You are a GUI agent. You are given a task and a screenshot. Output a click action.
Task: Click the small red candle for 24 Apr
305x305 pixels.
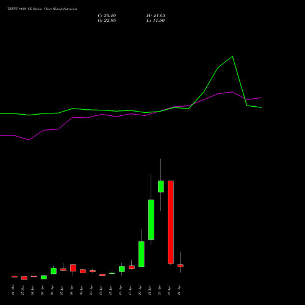(x=181, y=265)
